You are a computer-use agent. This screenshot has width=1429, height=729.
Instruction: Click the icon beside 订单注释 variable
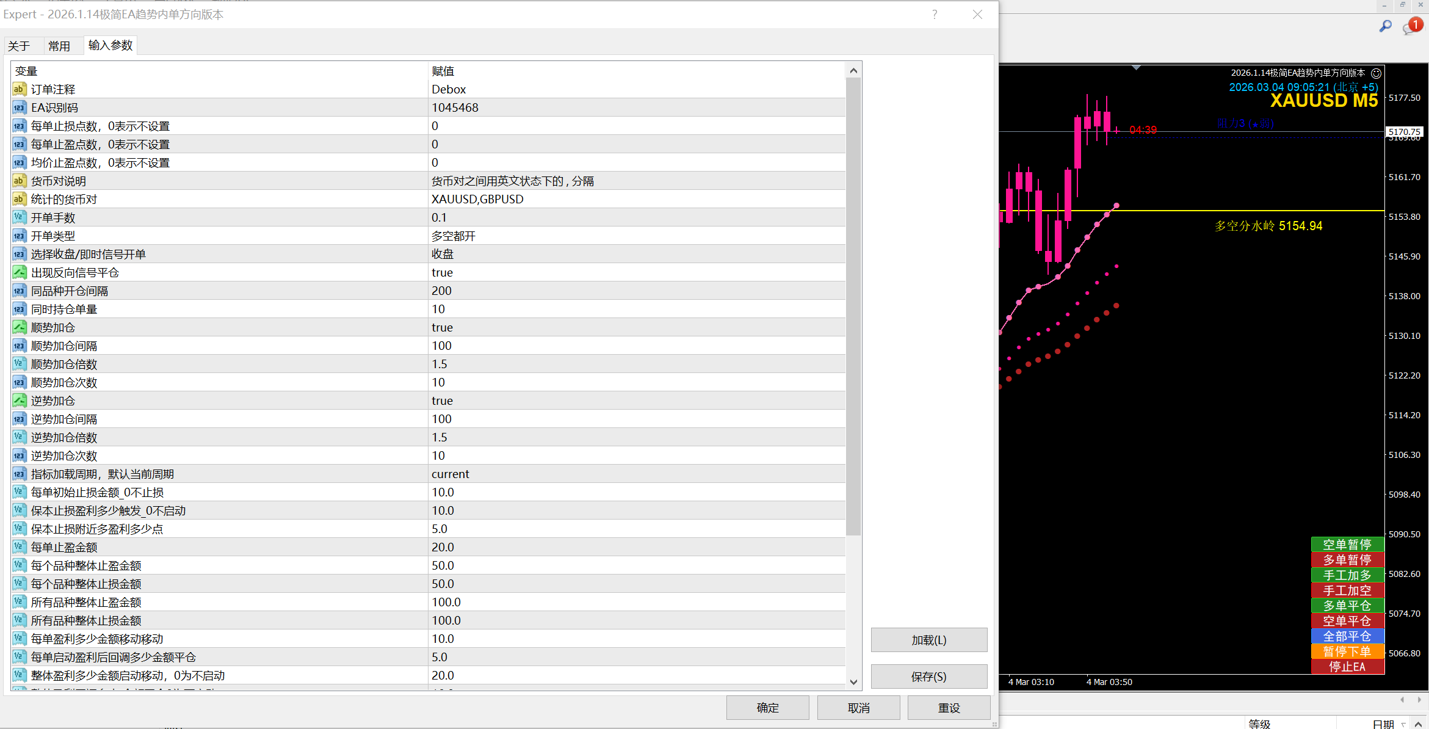pos(19,89)
